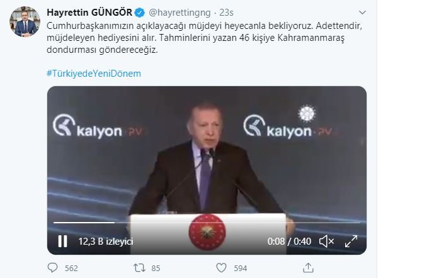This screenshot has width=422, height=278.
Task: Open the #TürkiyedeYeniDönem hashtag link
Action: click(94, 74)
